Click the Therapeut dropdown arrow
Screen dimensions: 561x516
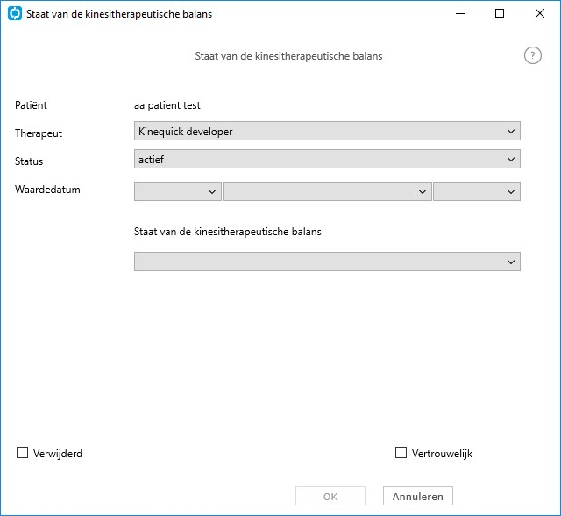pyautogui.click(x=511, y=132)
